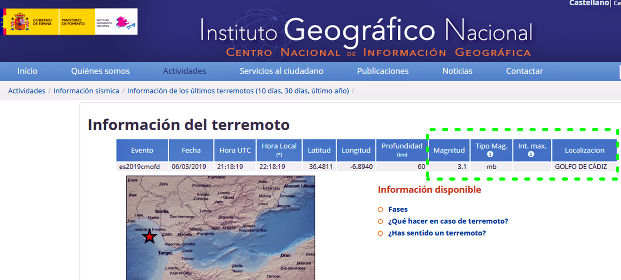This screenshot has height=280, width=621.
Task: Click the Int. max. info icon
Action: [531, 154]
